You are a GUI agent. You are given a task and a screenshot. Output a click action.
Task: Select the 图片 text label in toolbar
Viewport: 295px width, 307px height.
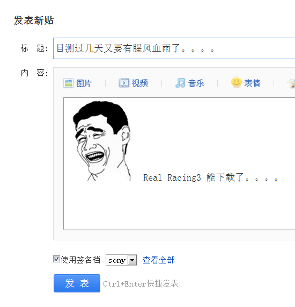[x=84, y=83]
